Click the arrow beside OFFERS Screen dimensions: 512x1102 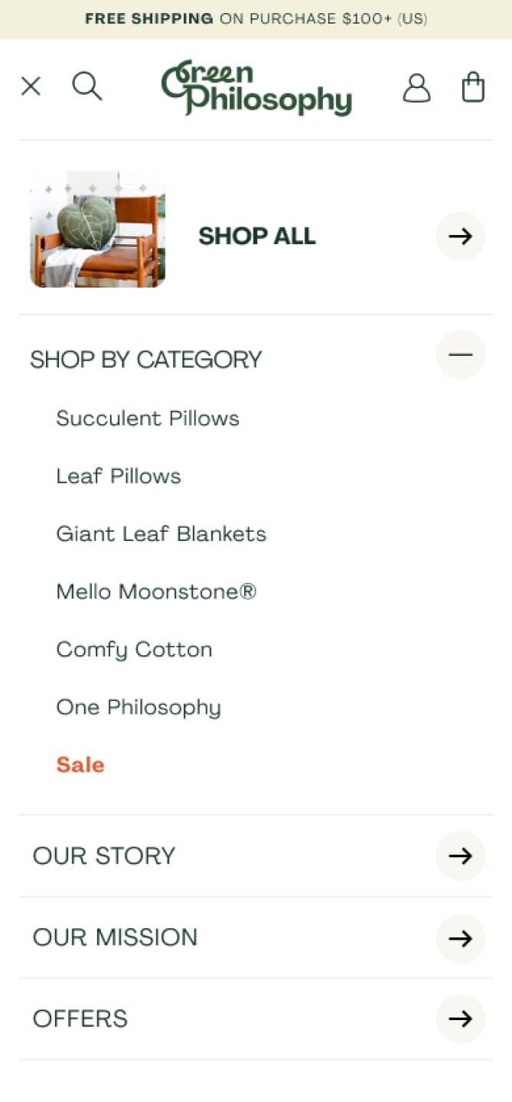pos(460,1019)
